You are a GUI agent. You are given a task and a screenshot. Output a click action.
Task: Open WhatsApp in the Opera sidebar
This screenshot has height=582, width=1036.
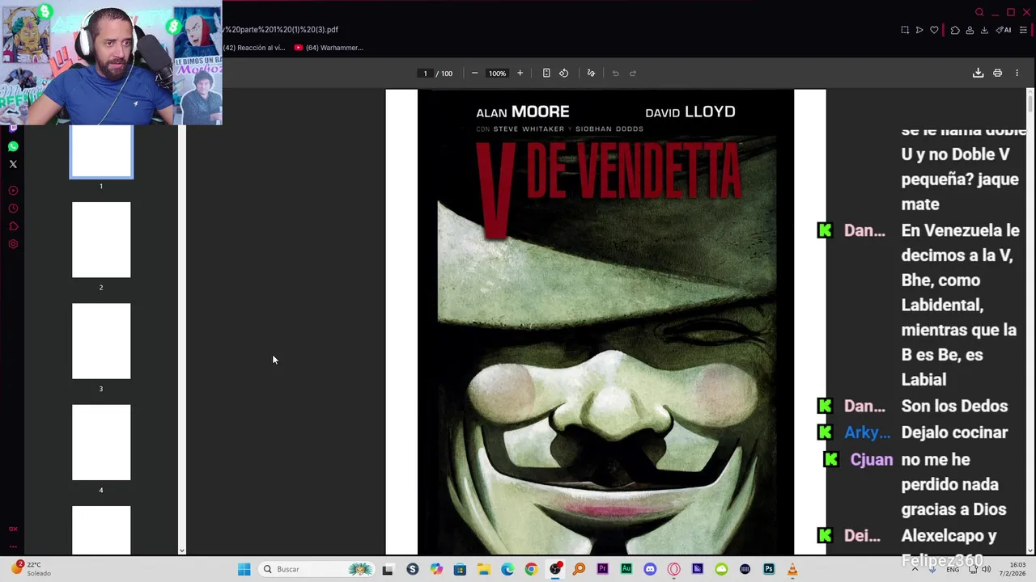pos(13,146)
